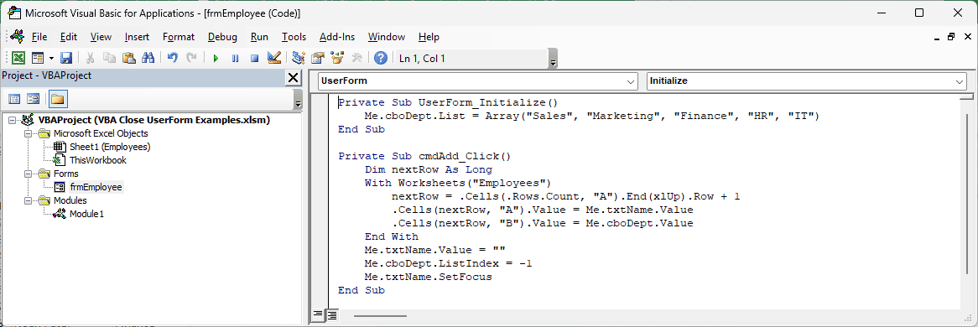
Task: Click the Cut scissors icon
Action: (x=90, y=58)
